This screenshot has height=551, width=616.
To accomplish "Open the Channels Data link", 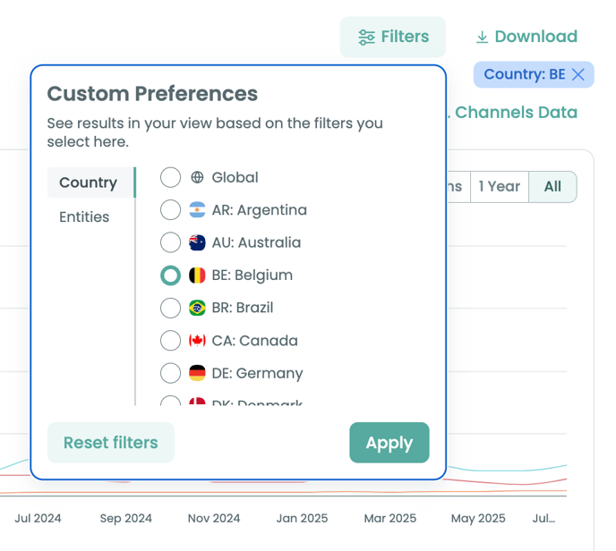I will click(516, 113).
